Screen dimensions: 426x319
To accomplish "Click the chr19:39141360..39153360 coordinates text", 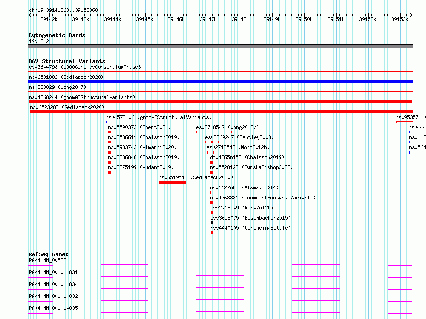I will tap(63, 11).
